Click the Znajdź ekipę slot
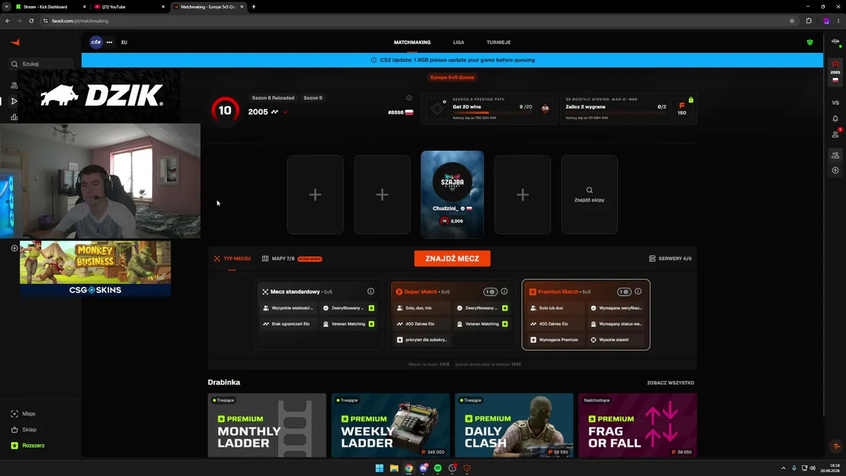This screenshot has height=476, width=846. tap(590, 194)
